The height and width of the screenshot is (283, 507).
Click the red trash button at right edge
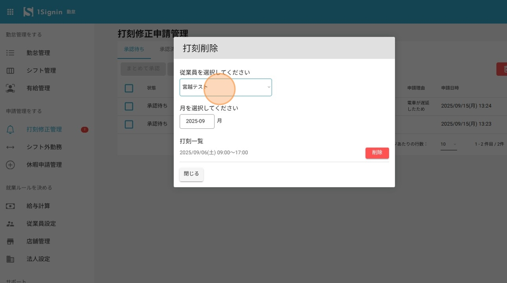click(x=502, y=69)
